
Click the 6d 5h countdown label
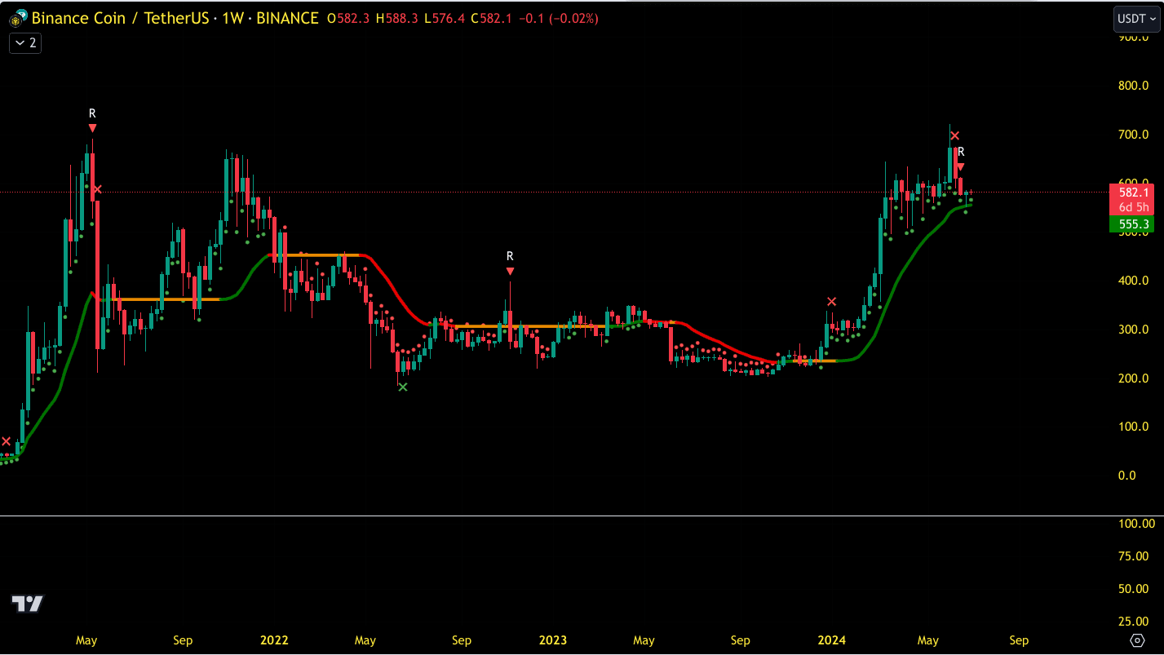point(1135,208)
